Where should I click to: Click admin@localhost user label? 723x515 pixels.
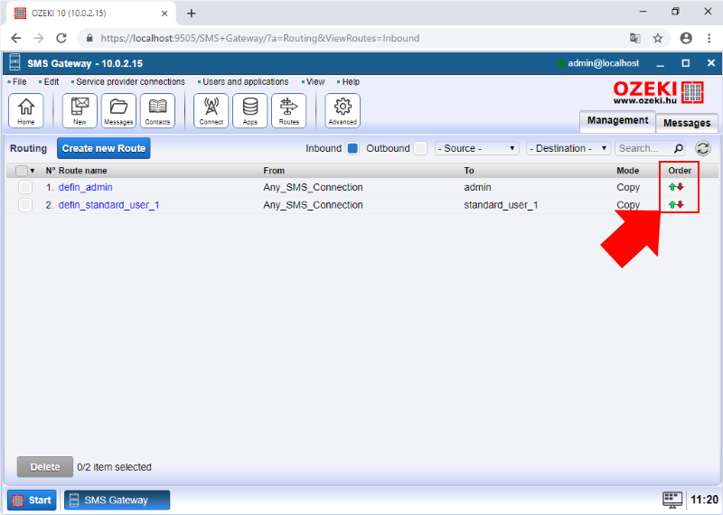pos(603,63)
